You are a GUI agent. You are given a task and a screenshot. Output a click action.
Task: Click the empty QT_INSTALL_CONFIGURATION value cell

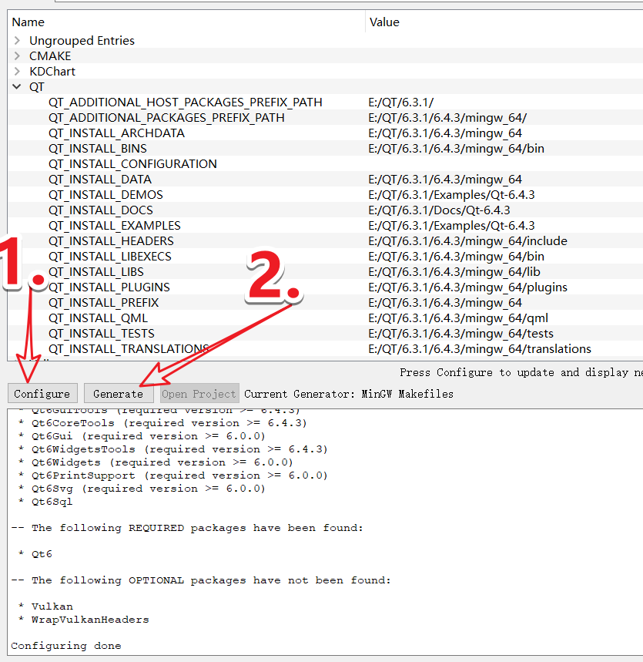point(504,164)
